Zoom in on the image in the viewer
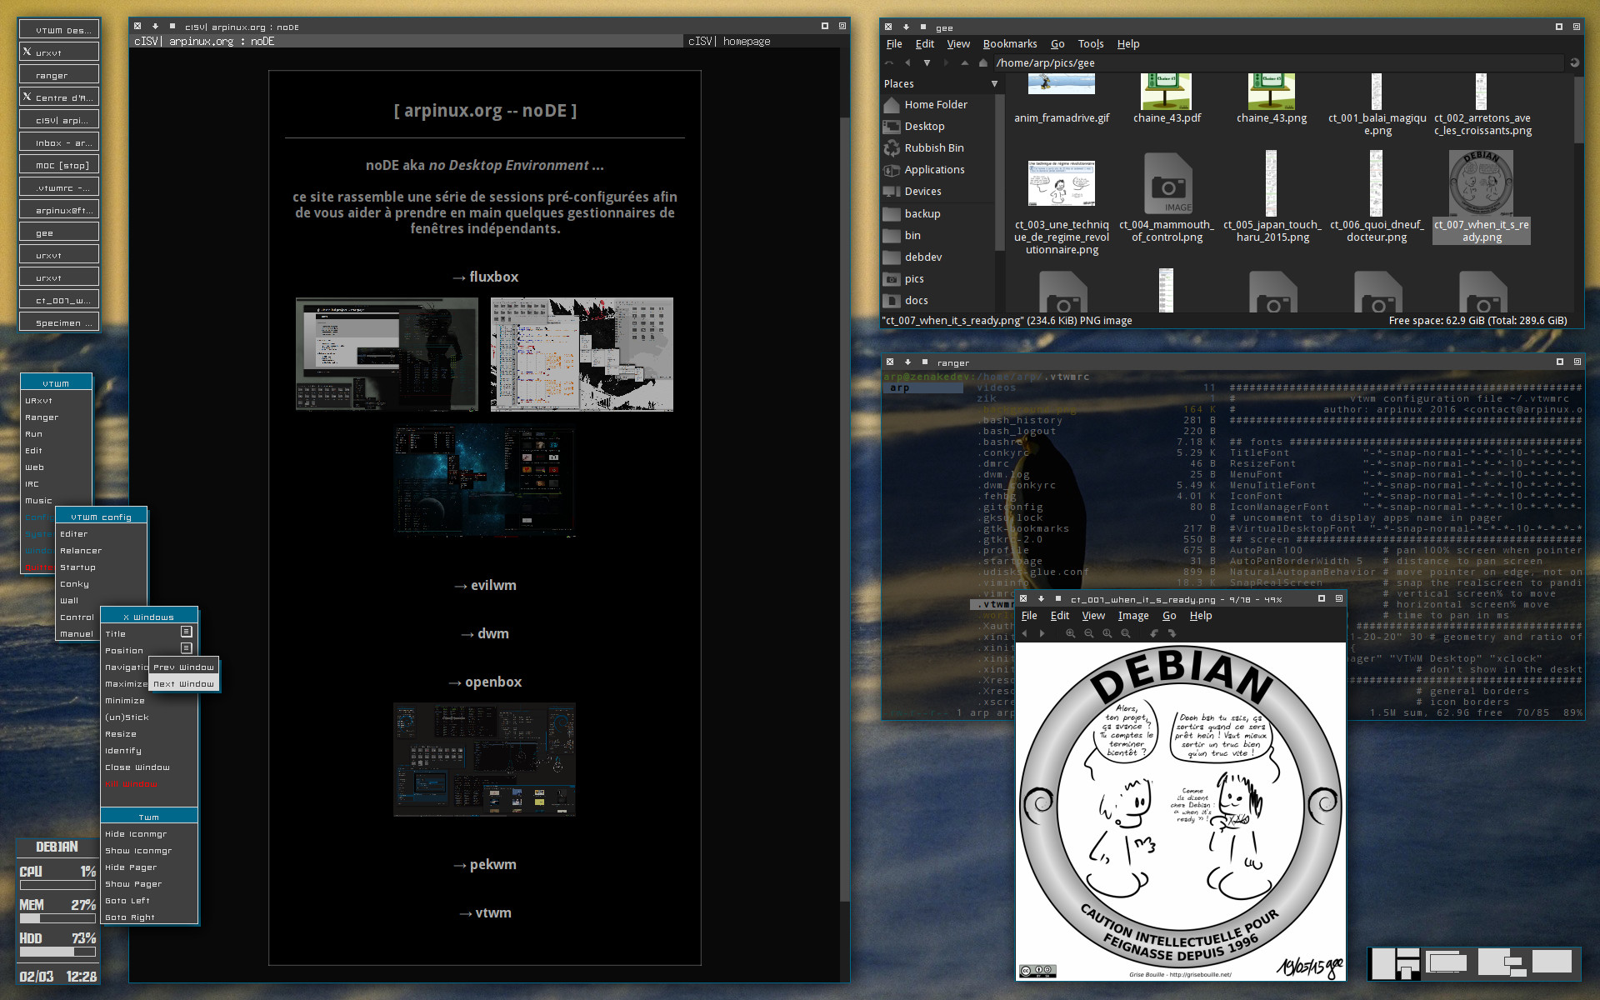1600x1000 pixels. pos(1071,633)
